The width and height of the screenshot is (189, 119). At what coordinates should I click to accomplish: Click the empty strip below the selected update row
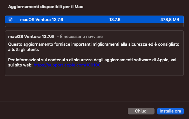pyautogui.click(x=94, y=25)
